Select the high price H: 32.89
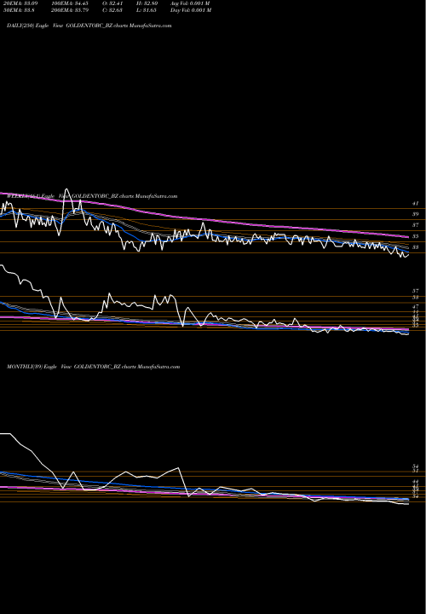The height and width of the screenshot is (614, 426). [147, 3]
